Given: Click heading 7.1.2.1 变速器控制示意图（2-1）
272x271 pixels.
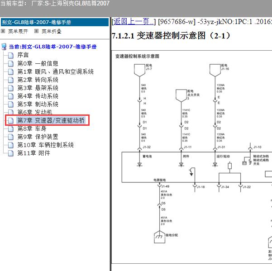Looking at the screenshot, I should pyautogui.click(x=171, y=36).
